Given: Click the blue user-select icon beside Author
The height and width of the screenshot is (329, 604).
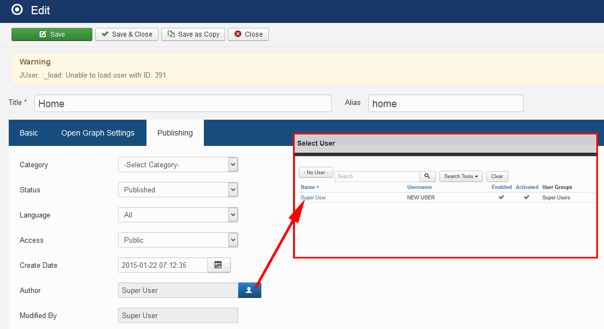Looking at the screenshot, I should coord(249,290).
